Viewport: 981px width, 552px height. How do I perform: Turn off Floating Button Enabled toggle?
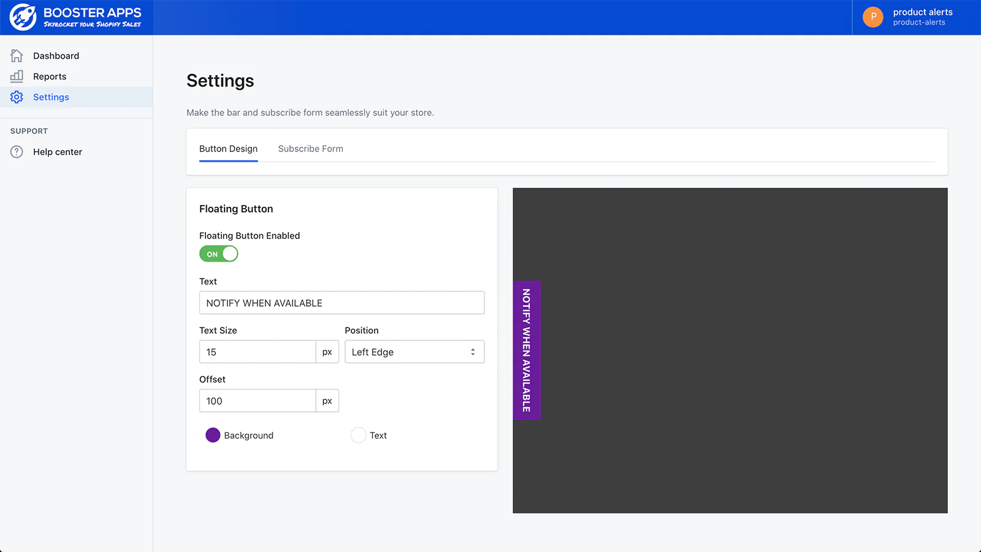(219, 254)
